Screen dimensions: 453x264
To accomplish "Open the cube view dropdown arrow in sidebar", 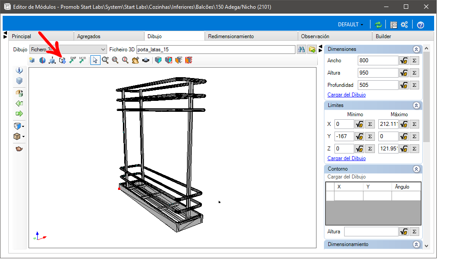I will pos(23,126).
